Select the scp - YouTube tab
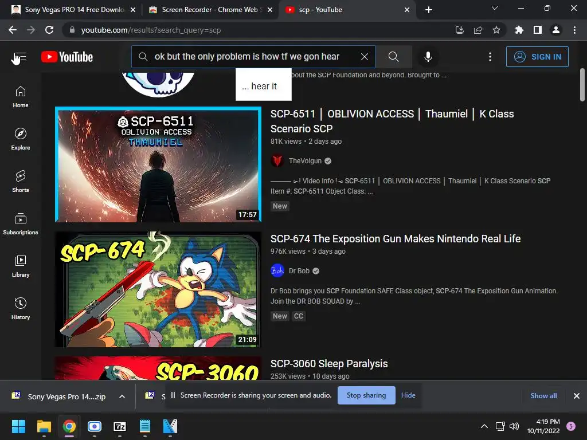Image resolution: width=587 pixels, height=440 pixels. 347,10
